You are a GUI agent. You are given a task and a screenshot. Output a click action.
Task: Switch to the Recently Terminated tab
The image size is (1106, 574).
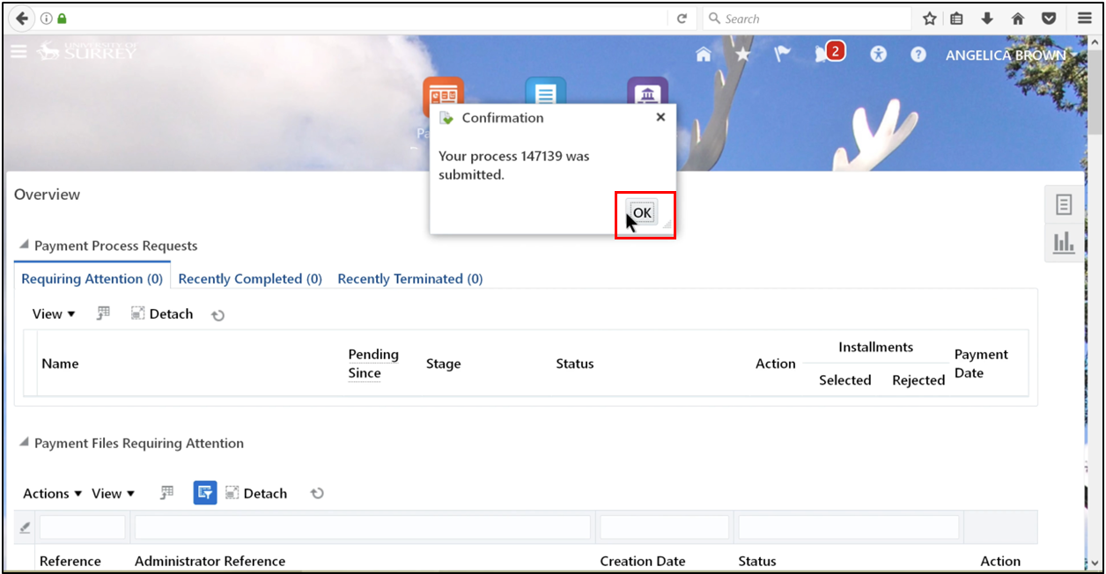[409, 278]
